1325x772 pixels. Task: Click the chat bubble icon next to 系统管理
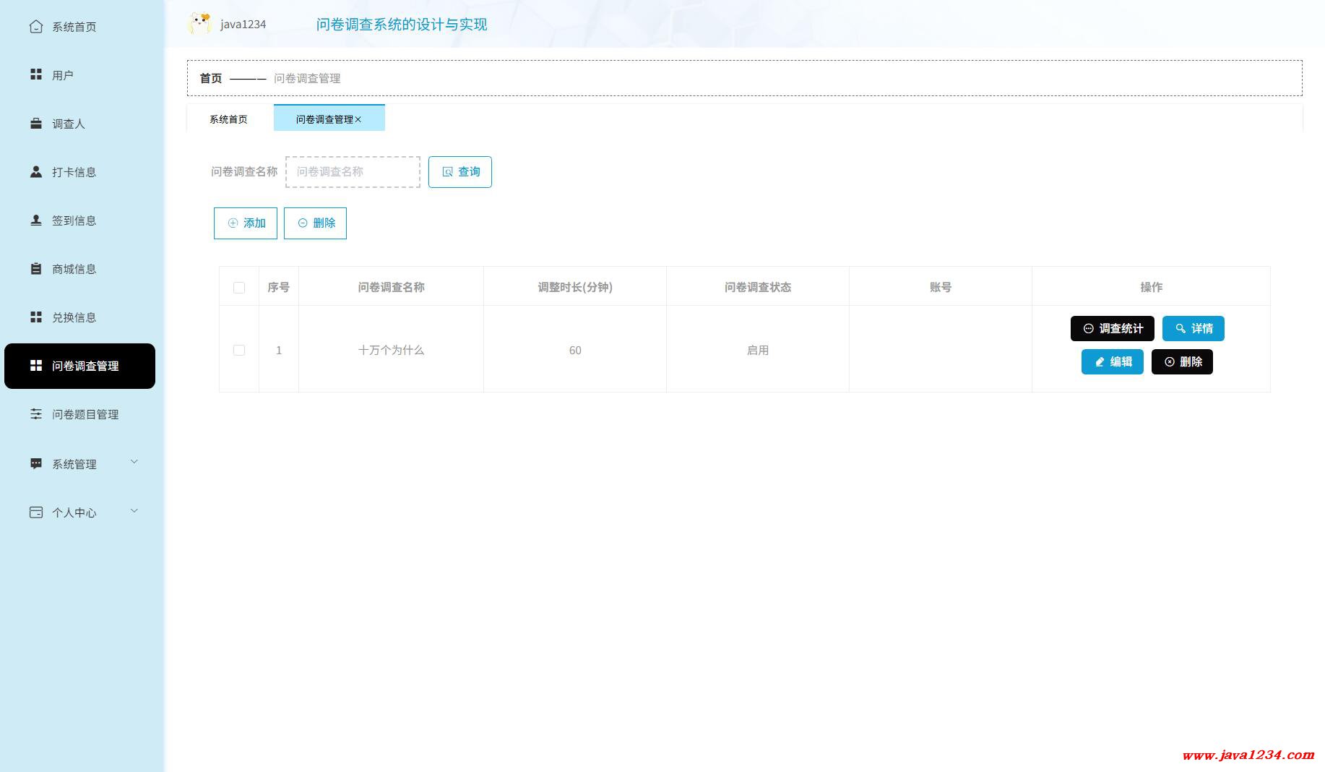pos(36,463)
